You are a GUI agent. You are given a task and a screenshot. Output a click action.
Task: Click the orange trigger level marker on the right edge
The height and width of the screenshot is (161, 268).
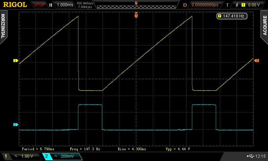click(257, 61)
